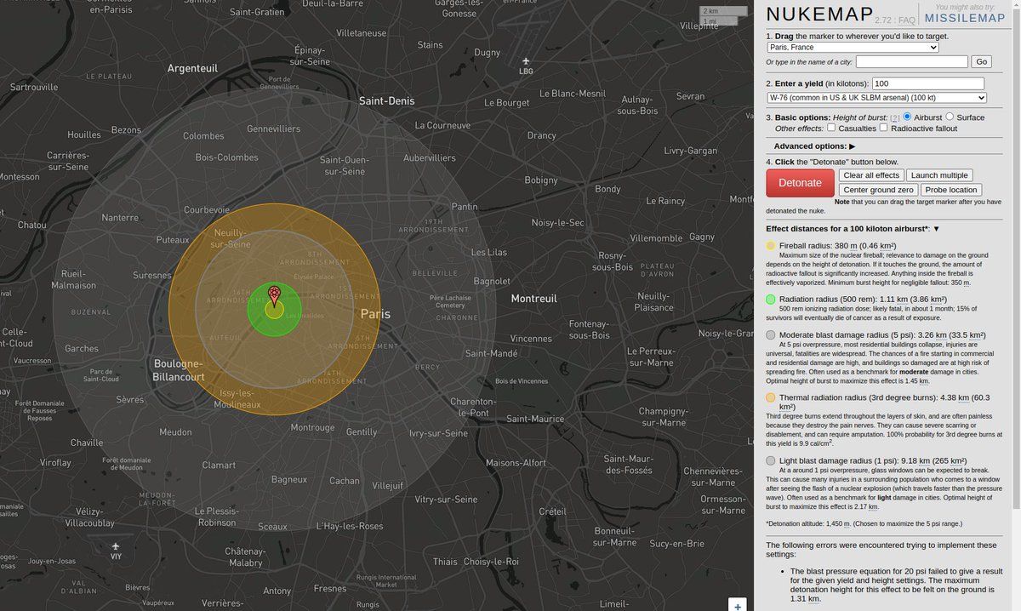Click the Clear all effects button
The width and height of the screenshot is (1021, 611).
(x=870, y=175)
